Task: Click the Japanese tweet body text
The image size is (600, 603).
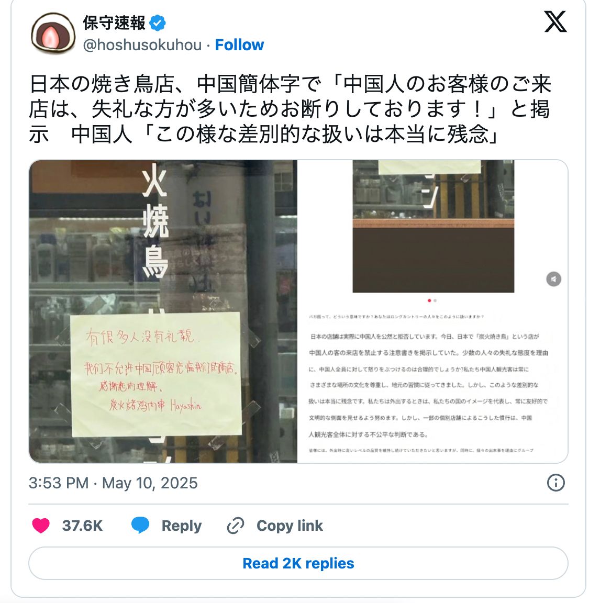Action: click(x=291, y=109)
